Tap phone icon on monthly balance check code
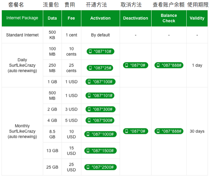211x177 pixels. tap(158, 131)
